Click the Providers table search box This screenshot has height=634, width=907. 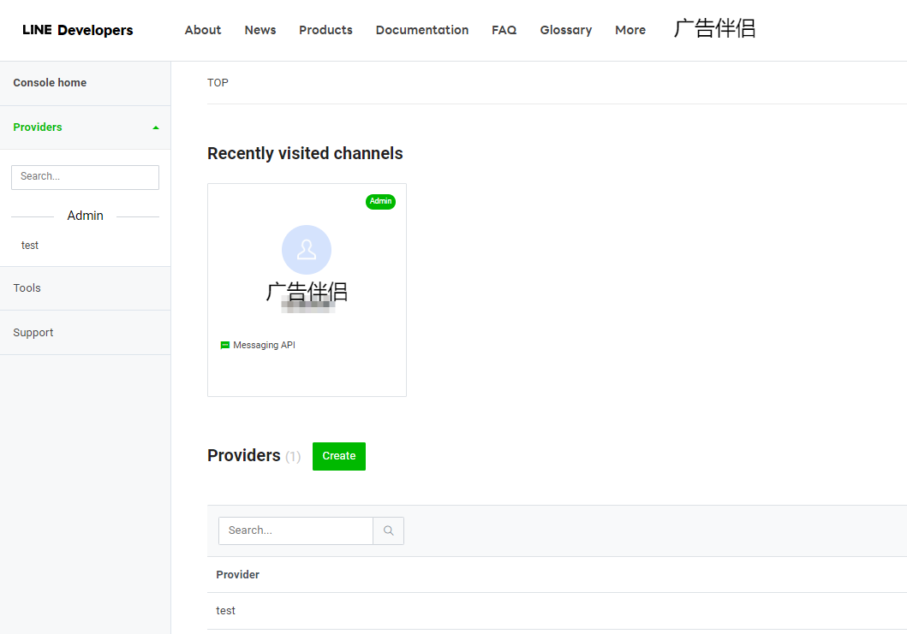(x=295, y=530)
